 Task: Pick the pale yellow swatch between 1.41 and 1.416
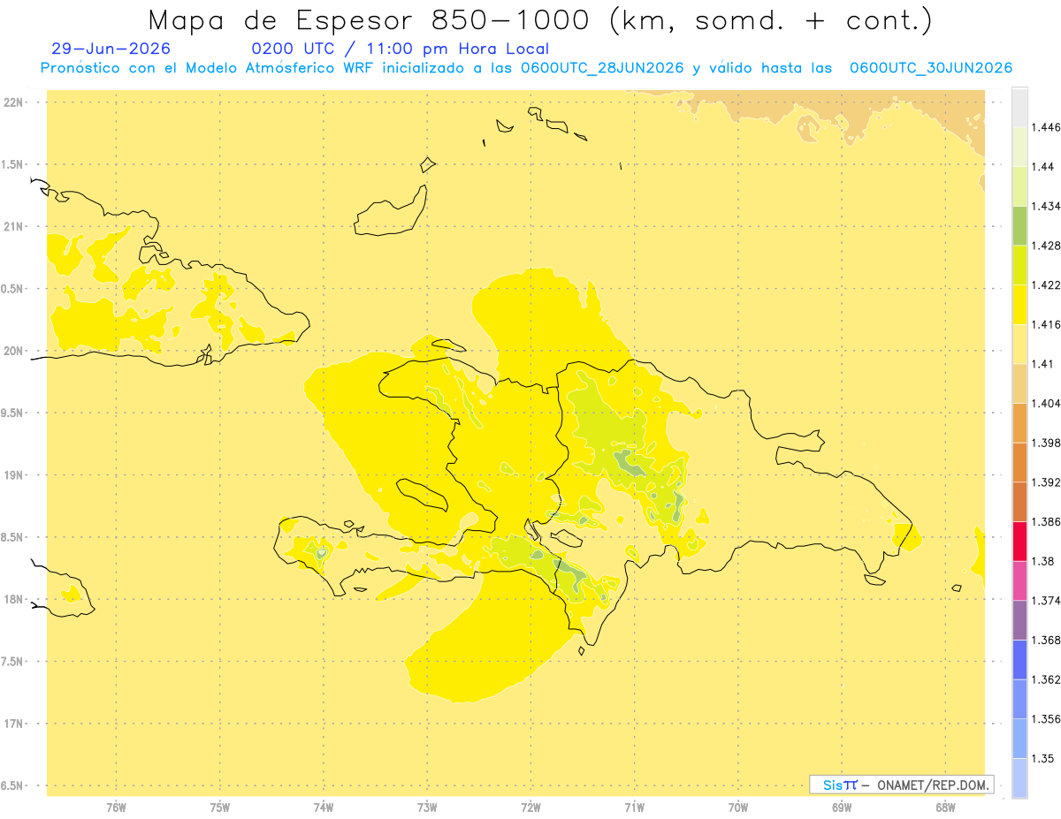(x=1019, y=344)
